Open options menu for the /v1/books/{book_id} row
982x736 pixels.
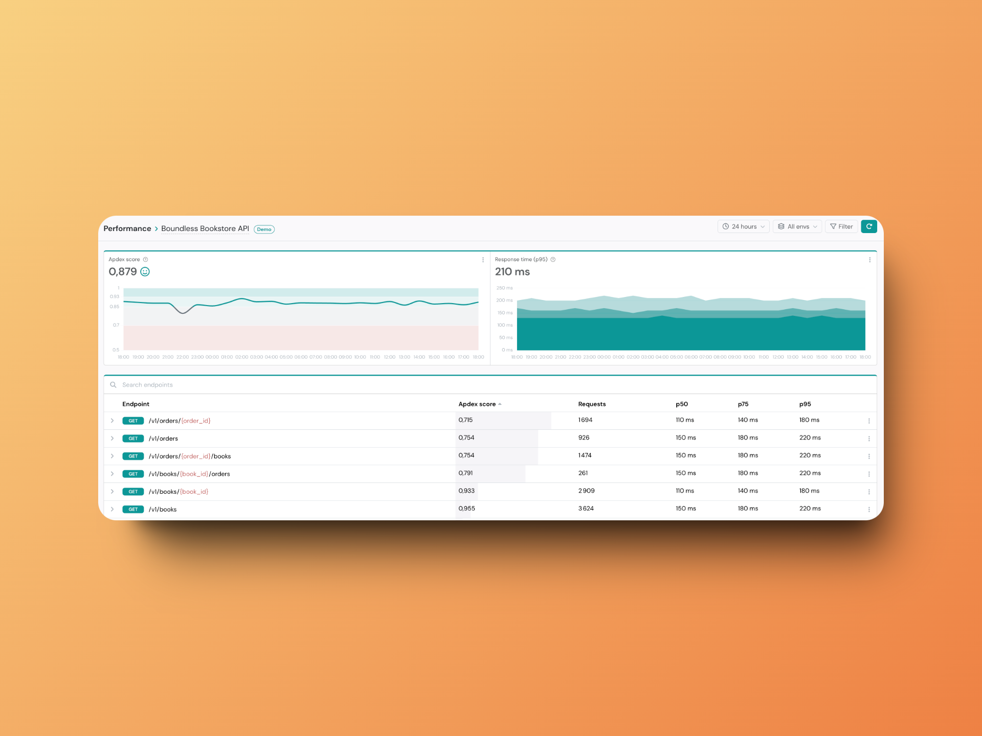(x=869, y=492)
